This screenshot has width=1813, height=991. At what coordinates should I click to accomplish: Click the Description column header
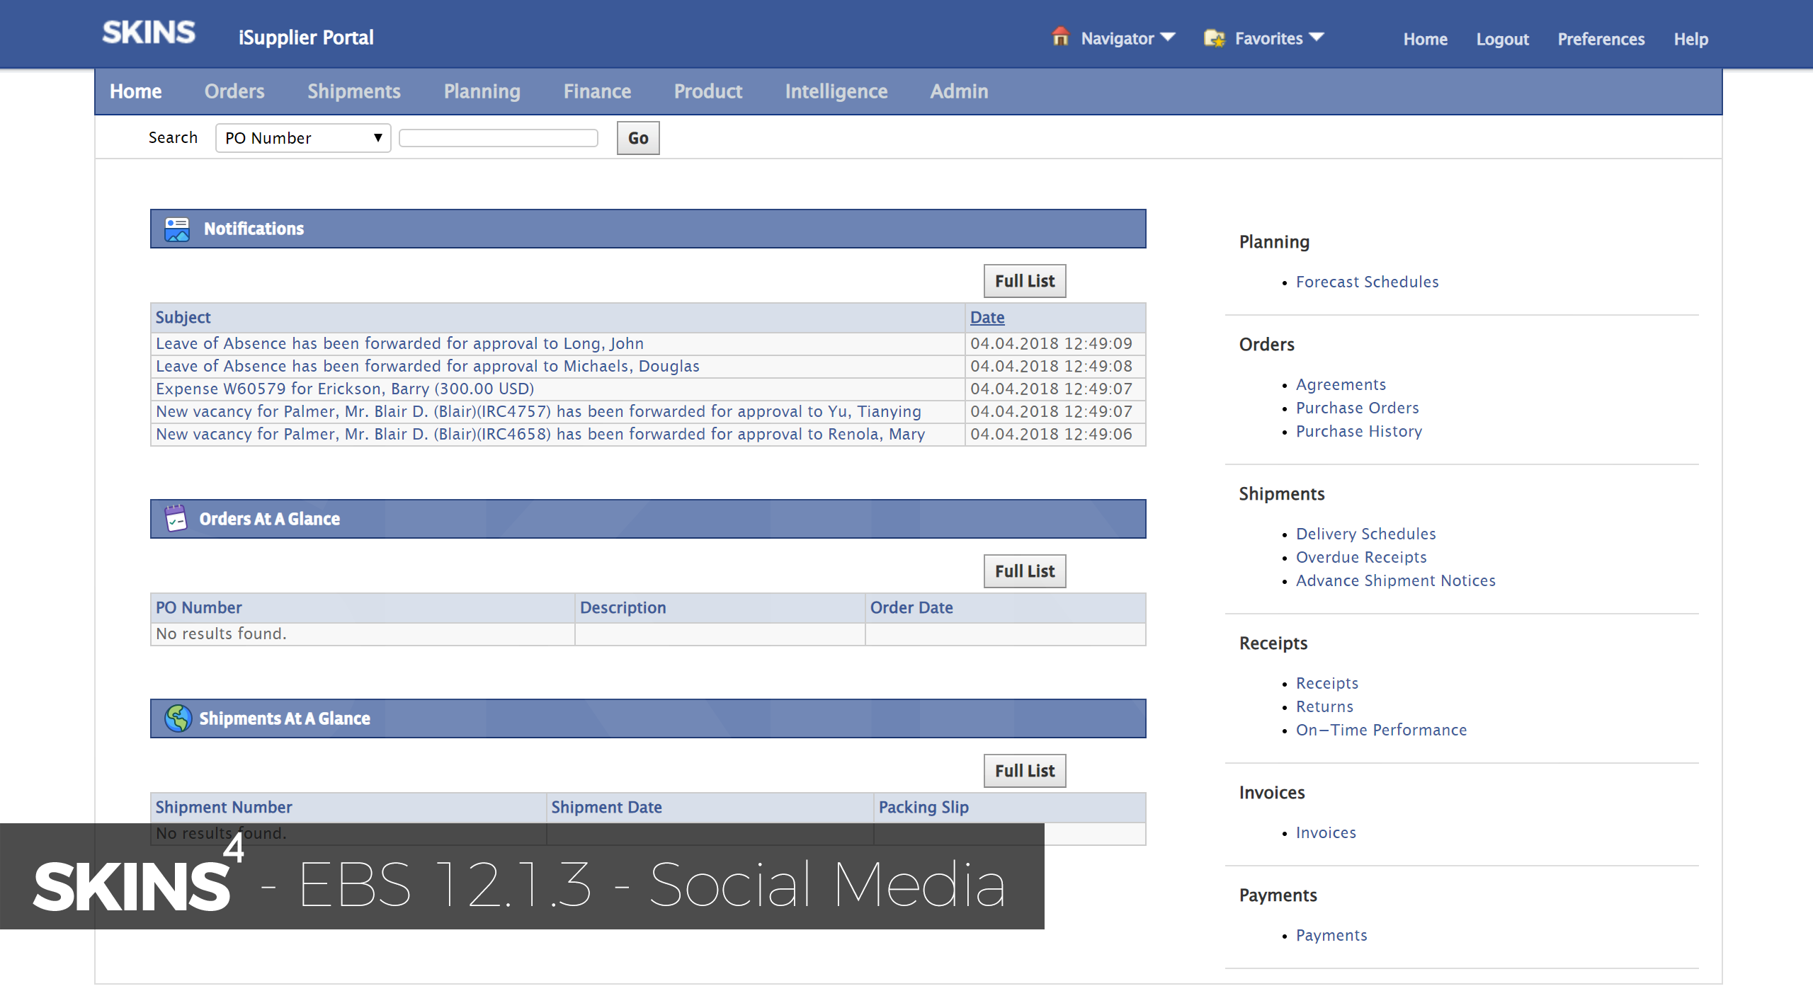pyautogui.click(x=623, y=608)
